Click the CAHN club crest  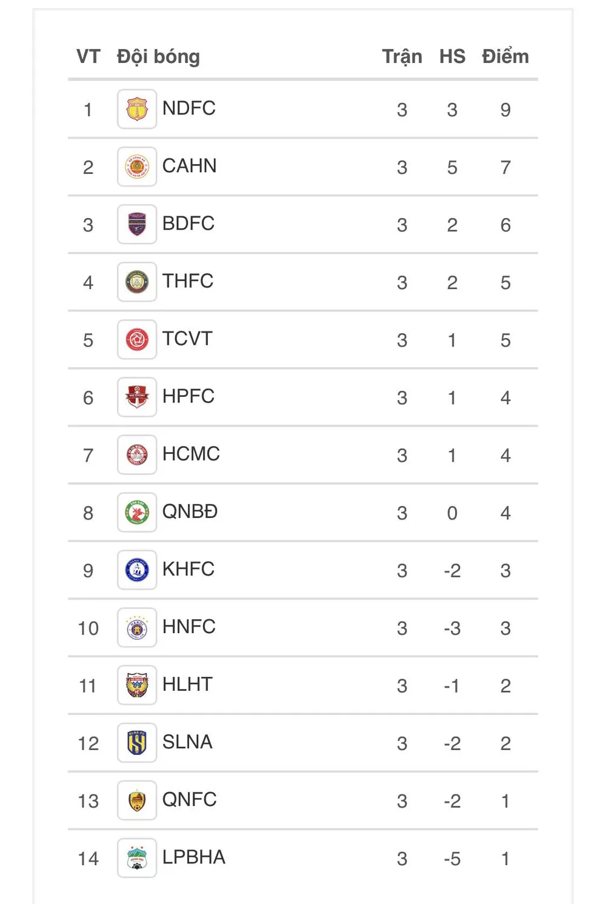137,167
